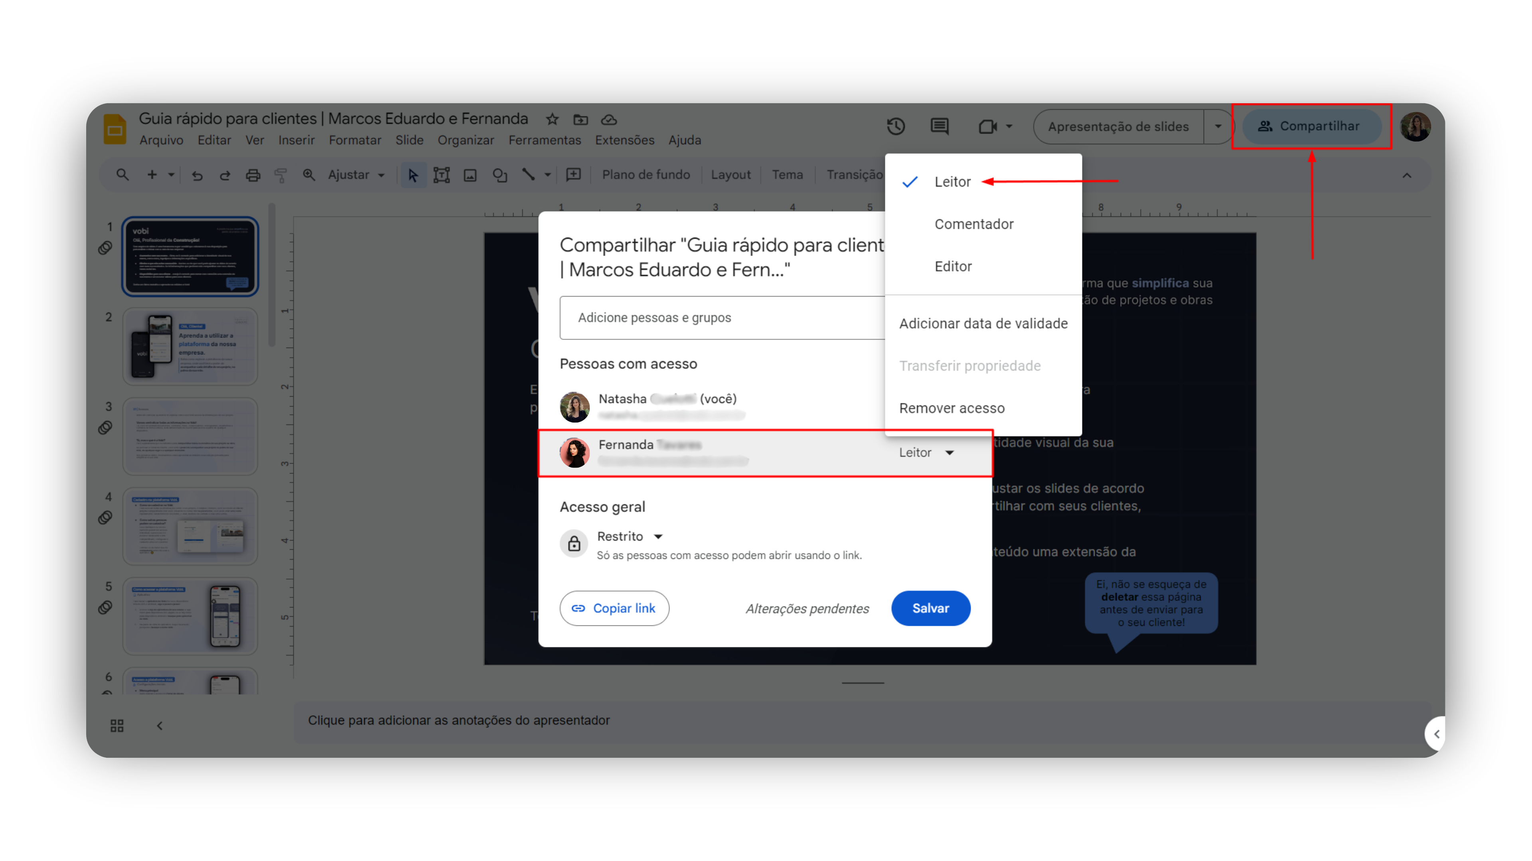Choose Comentador role in dropdown
This screenshot has height=861, width=1532.
click(973, 224)
